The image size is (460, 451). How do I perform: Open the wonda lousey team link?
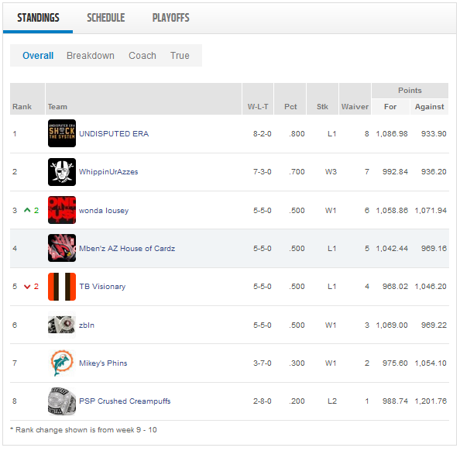coord(104,211)
